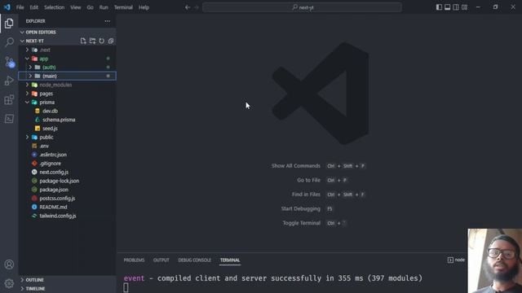This screenshot has width=522, height=293.
Task: Go forward using the right arrow
Action: 196,7
